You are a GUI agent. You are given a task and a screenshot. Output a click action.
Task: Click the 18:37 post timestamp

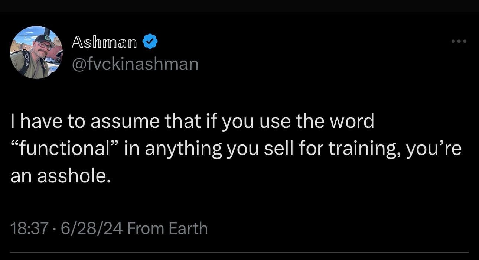click(30, 228)
